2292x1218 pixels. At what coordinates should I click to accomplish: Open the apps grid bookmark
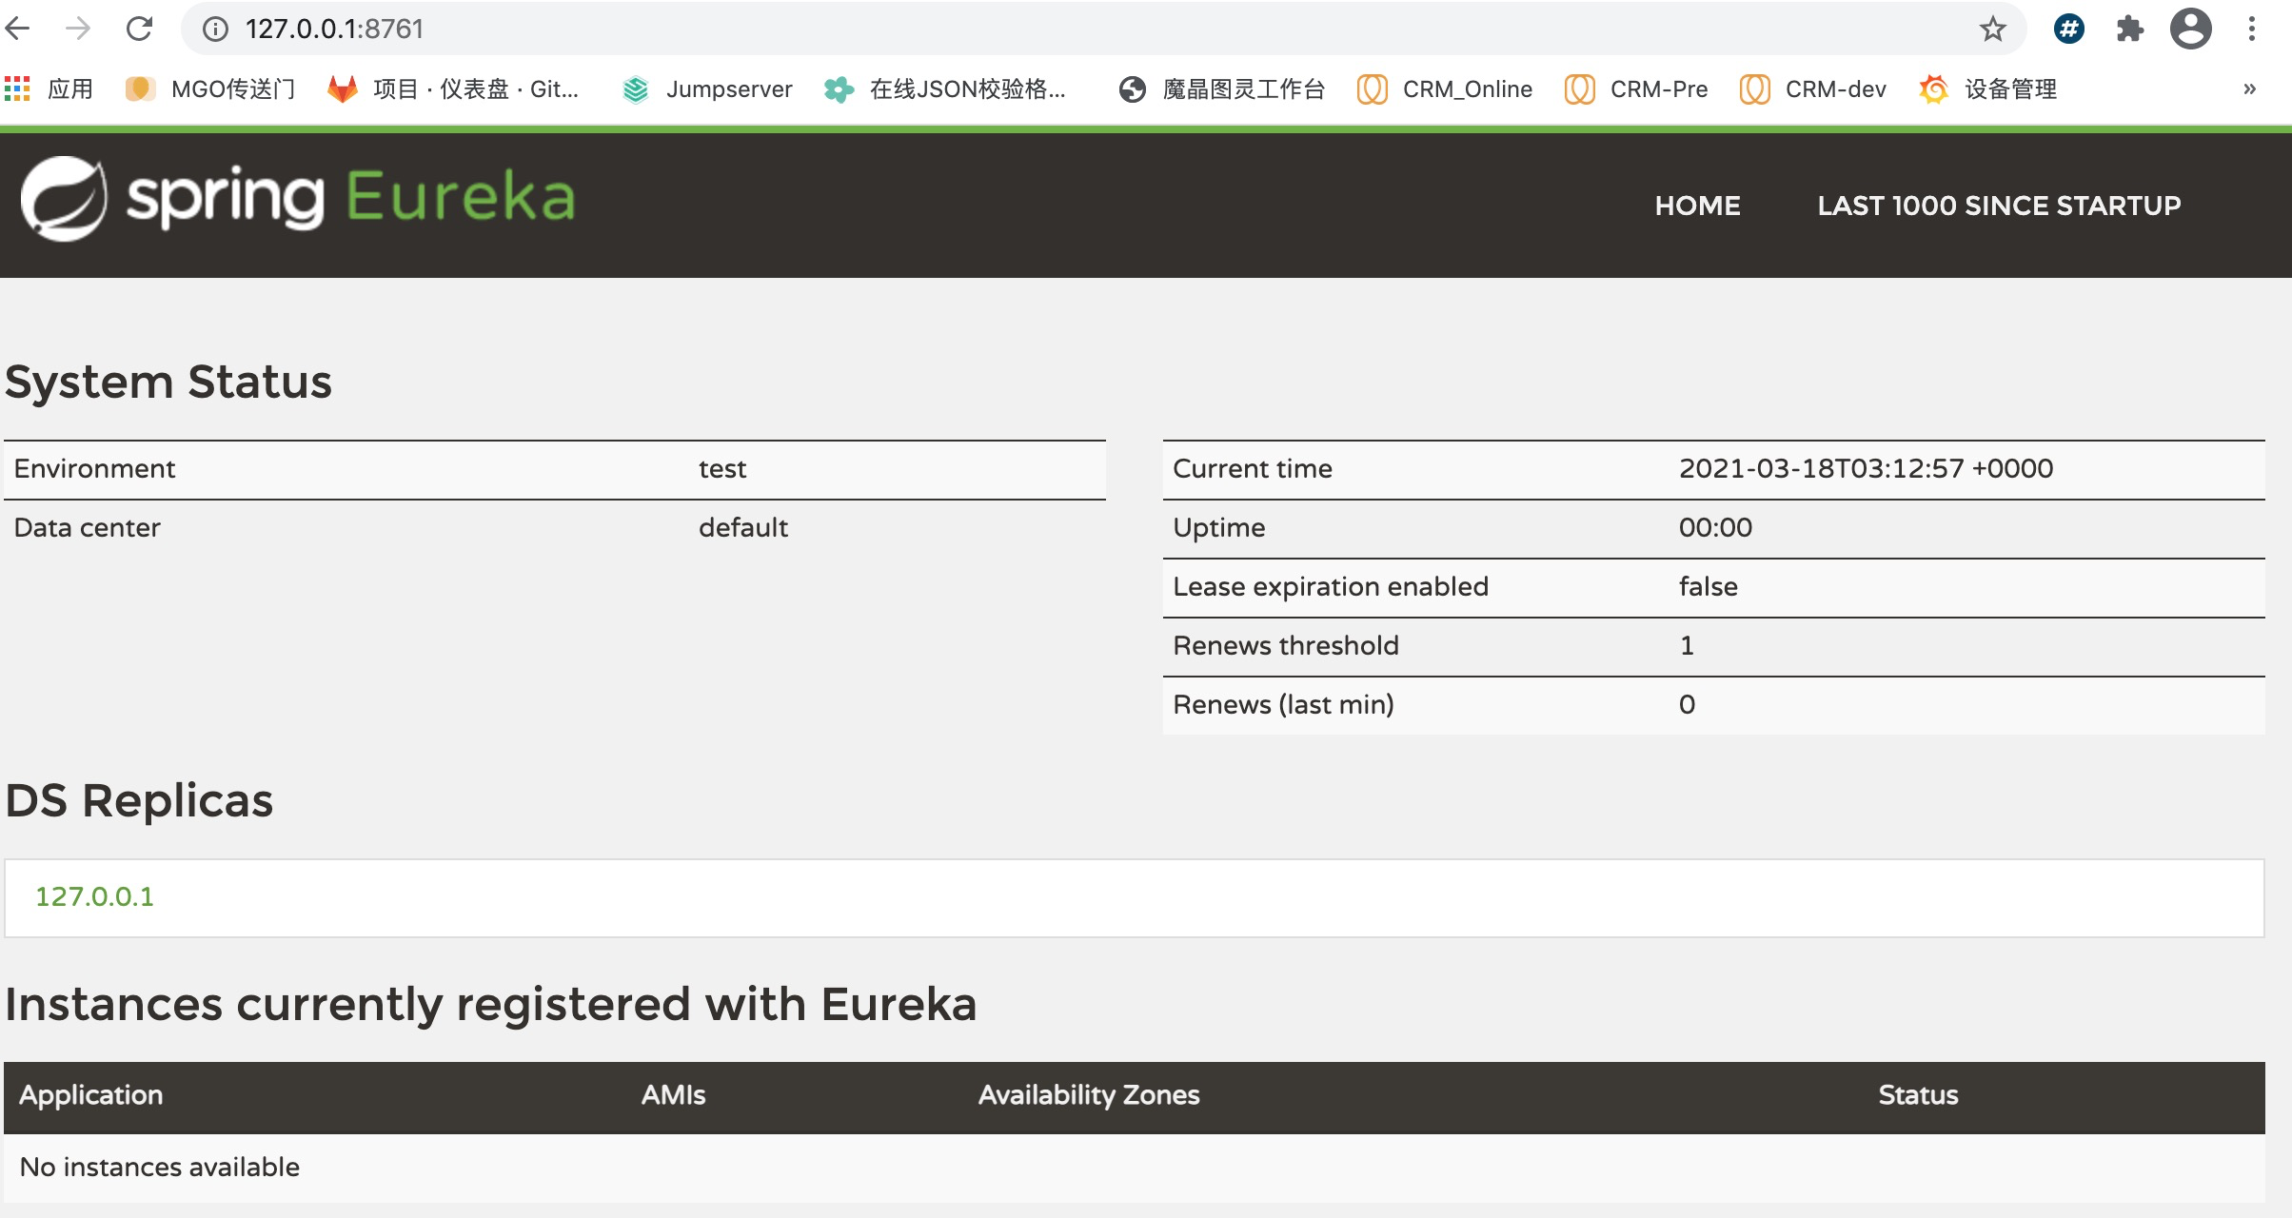click(x=49, y=89)
